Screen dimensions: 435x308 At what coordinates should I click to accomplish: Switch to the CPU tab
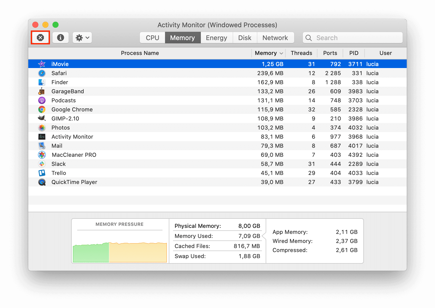click(152, 38)
